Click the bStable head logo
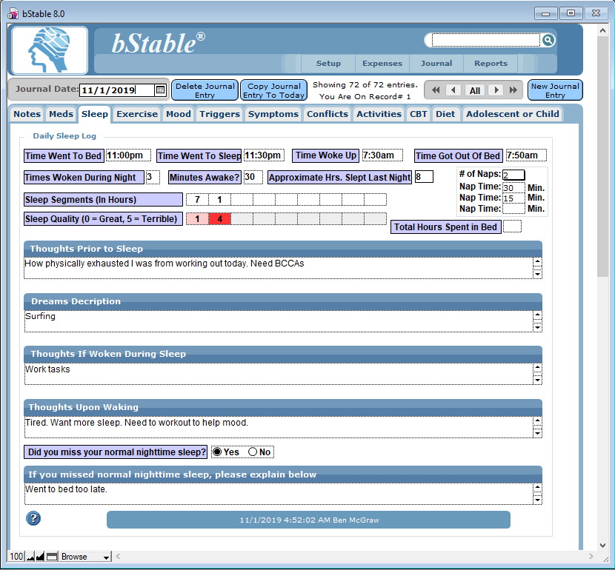This screenshot has width=615, height=570. [50, 50]
